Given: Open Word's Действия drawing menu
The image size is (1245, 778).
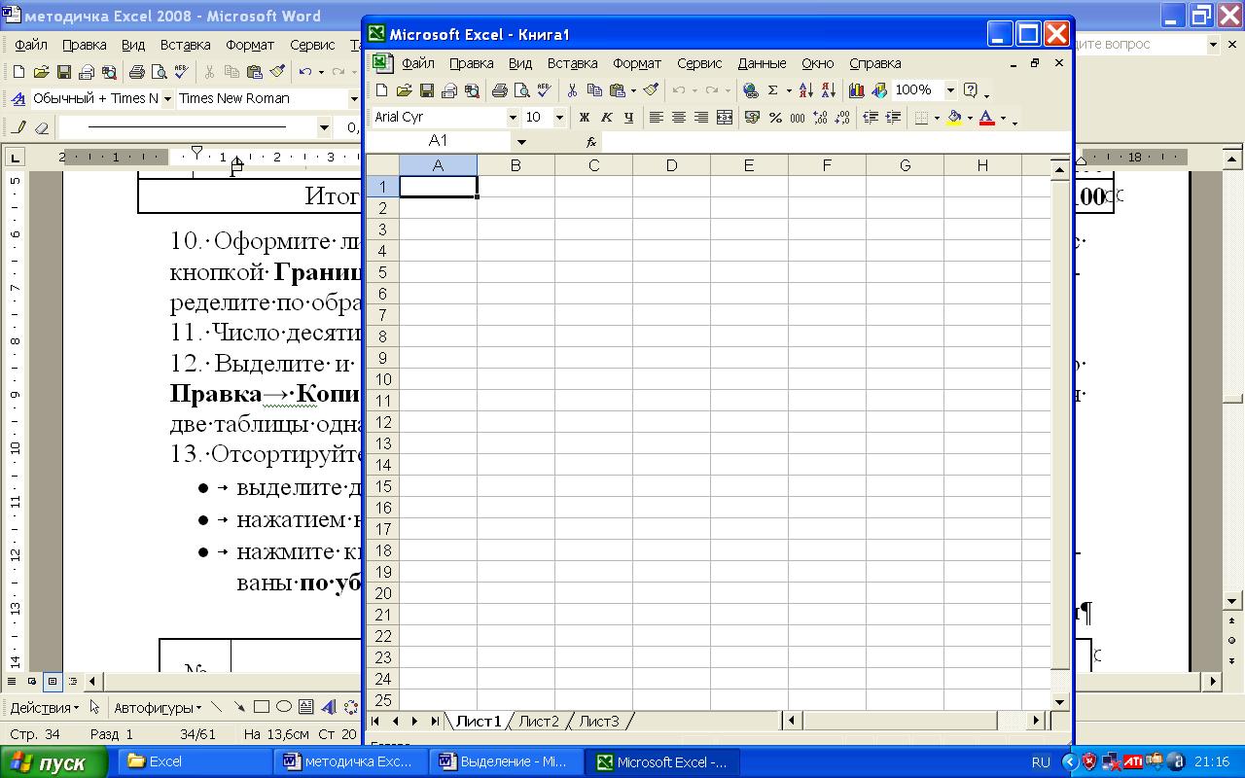Looking at the screenshot, I should (46, 707).
